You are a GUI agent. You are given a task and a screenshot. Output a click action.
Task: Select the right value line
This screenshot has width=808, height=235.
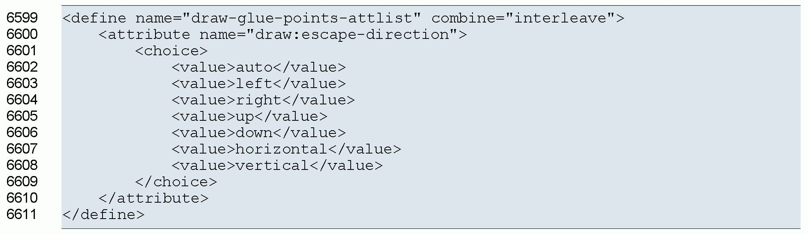click(263, 100)
